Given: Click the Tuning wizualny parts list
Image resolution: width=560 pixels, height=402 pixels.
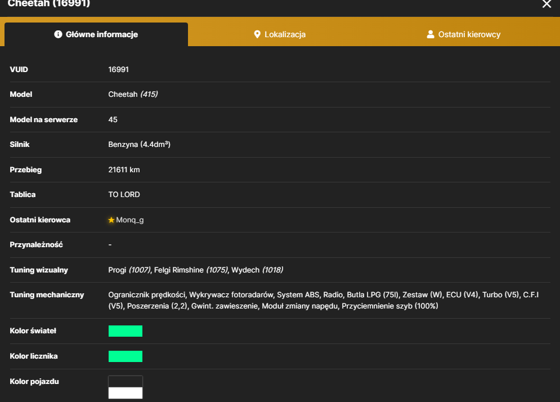Looking at the screenshot, I should click(x=196, y=270).
